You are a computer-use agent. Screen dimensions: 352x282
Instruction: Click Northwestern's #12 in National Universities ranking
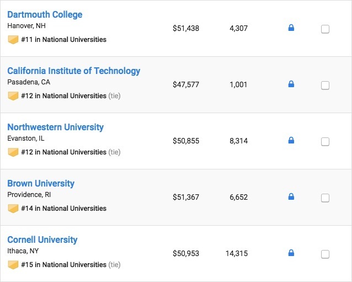63,152
